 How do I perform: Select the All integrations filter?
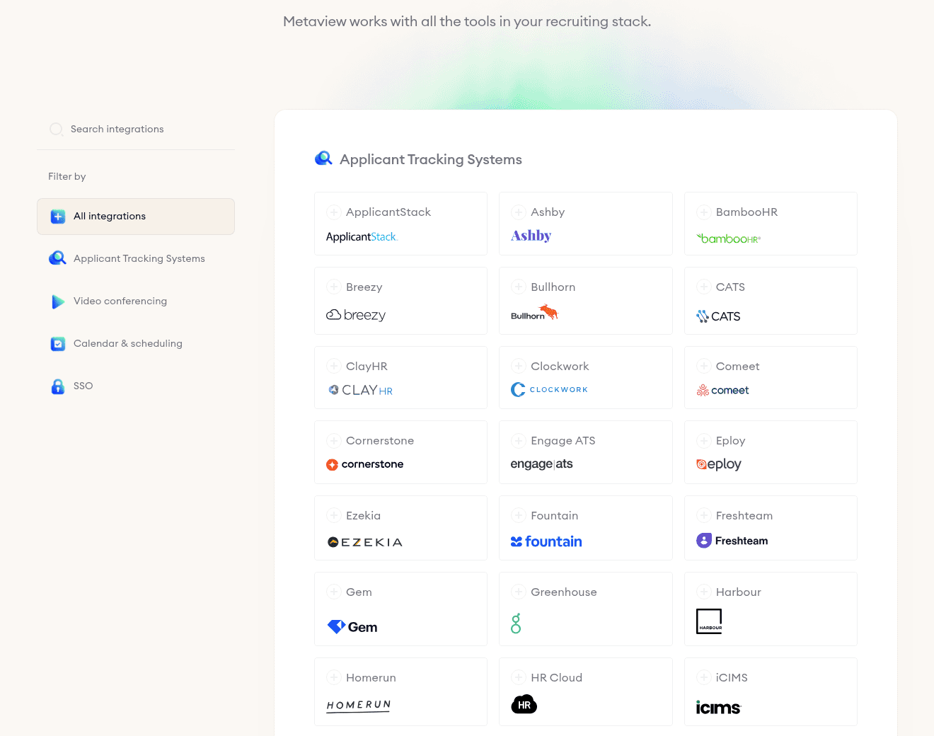(136, 217)
